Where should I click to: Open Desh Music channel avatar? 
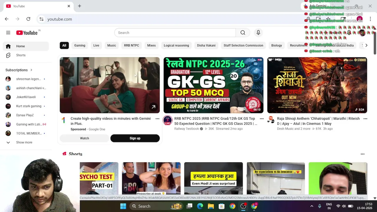tap(271, 120)
